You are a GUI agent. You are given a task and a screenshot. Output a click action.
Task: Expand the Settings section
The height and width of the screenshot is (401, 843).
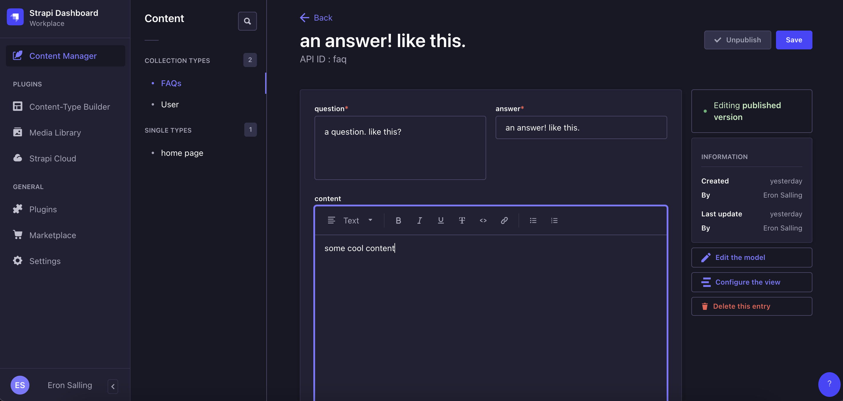click(x=45, y=260)
